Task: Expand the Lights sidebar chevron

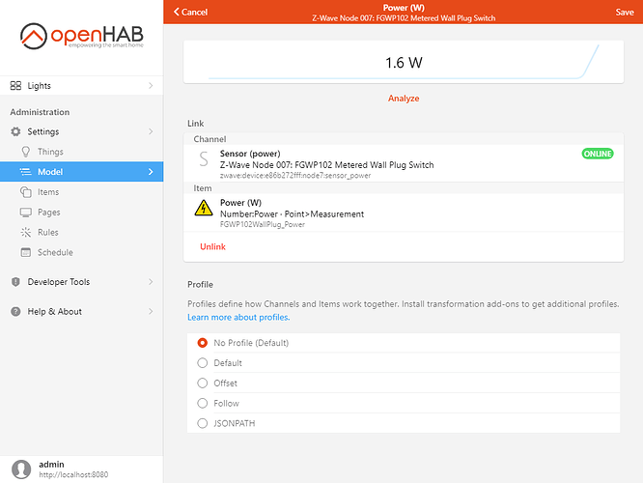Action: point(151,86)
